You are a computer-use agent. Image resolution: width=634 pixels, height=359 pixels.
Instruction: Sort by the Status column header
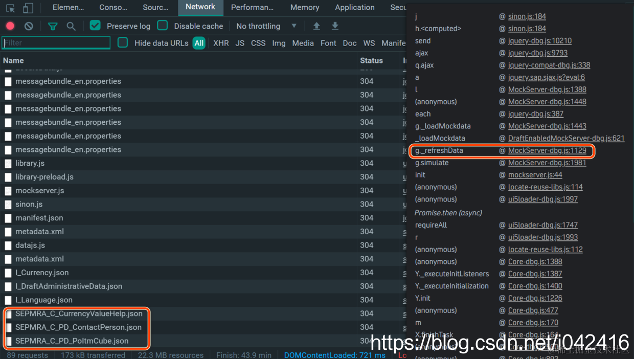[371, 60]
